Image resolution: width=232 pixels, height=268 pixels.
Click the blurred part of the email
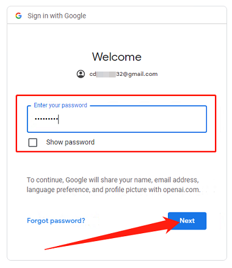point(106,74)
